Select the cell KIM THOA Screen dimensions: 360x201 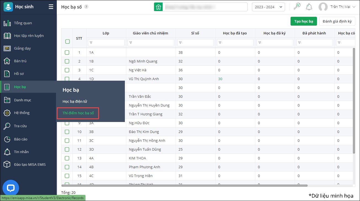138,158
